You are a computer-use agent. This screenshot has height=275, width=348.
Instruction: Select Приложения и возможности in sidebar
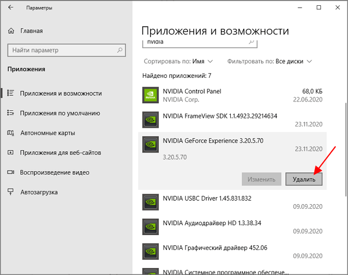pos(61,93)
